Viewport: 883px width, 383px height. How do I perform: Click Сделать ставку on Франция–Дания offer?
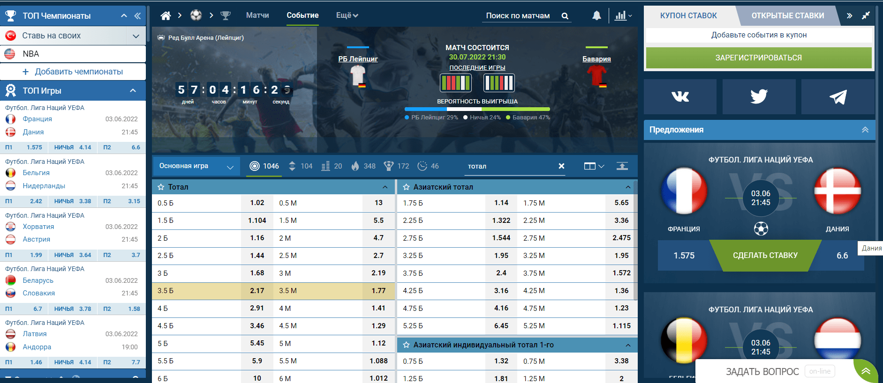[x=765, y=256]
